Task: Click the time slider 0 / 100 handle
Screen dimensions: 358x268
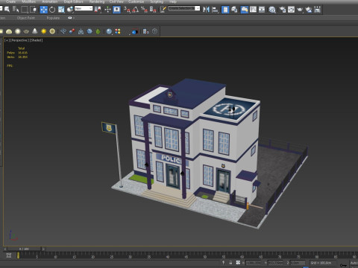Action: pyautogui.click(x=24, y=249)
